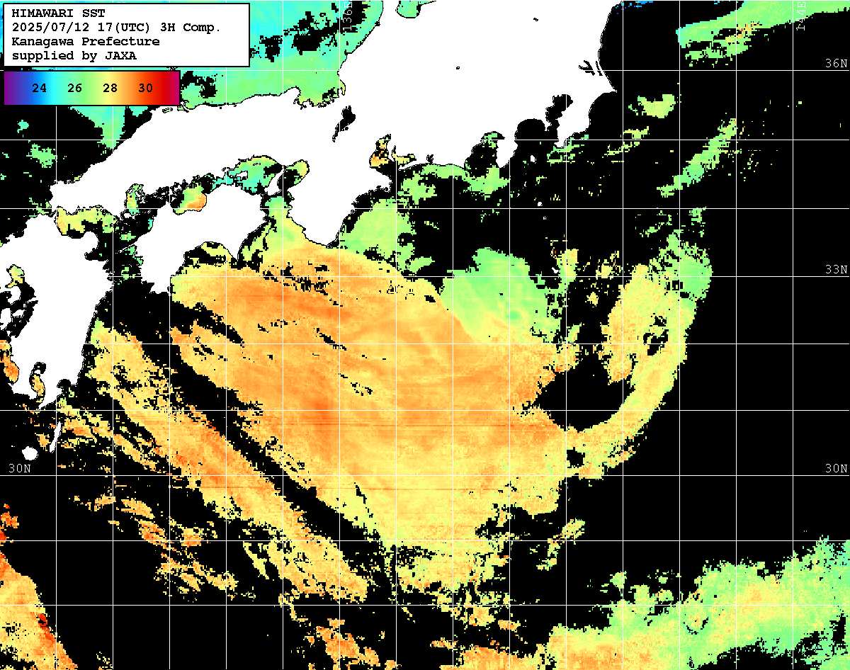850x670 pixels.
Task: Click the '28' label on the temperature scale
Action: 110,89
